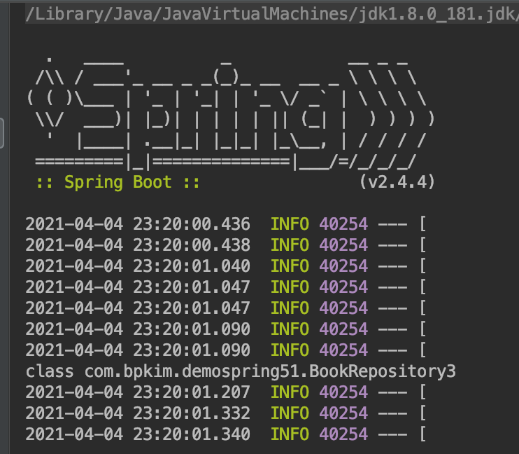Click the ':: Spring Boot ::' label
This screenshot has height=454, width=519.
pyautogui.click(x=118, y=182)
